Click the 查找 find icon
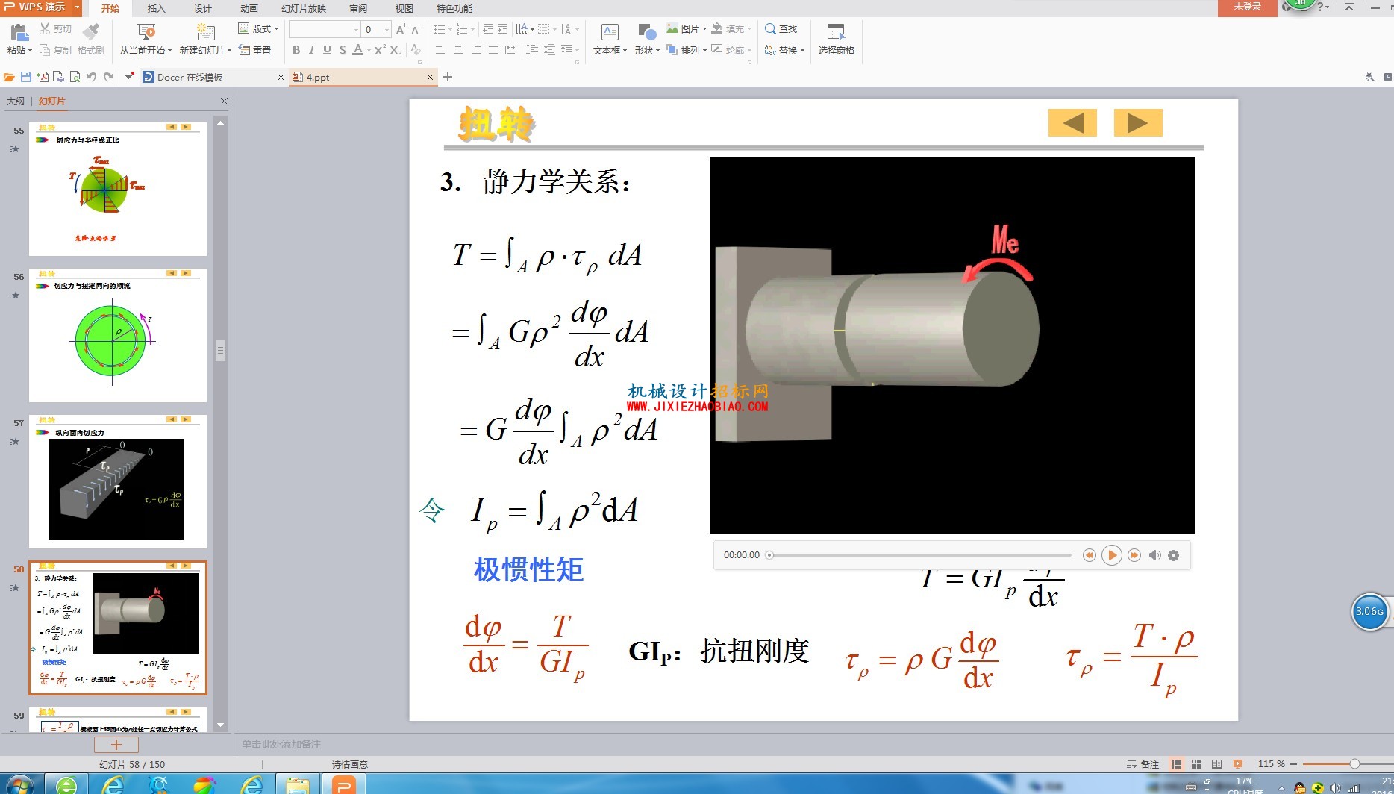1394x794 pixels. (x=781, y=29)
